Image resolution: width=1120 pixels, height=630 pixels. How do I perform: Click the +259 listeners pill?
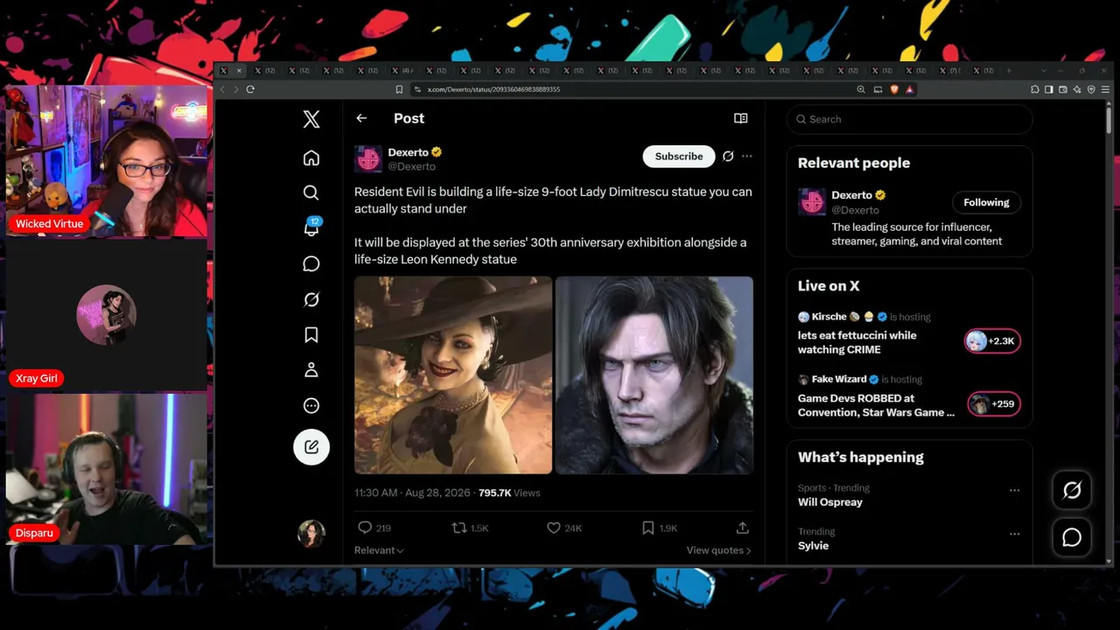coord(994,404)
